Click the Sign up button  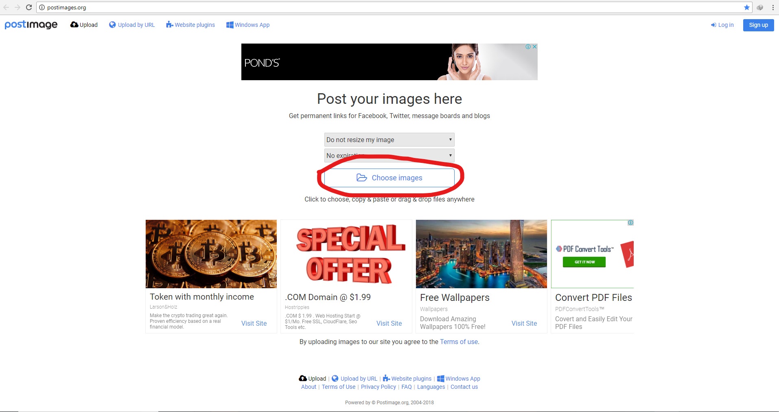point(758,25)
